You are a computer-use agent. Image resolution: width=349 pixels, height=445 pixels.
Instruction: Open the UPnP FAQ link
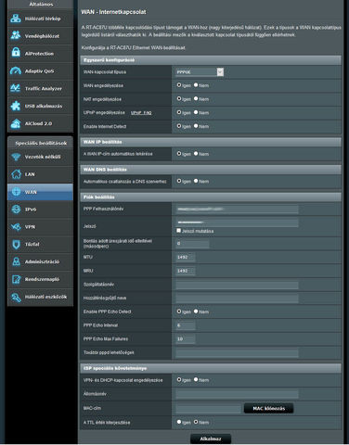(x=141, y=113)
